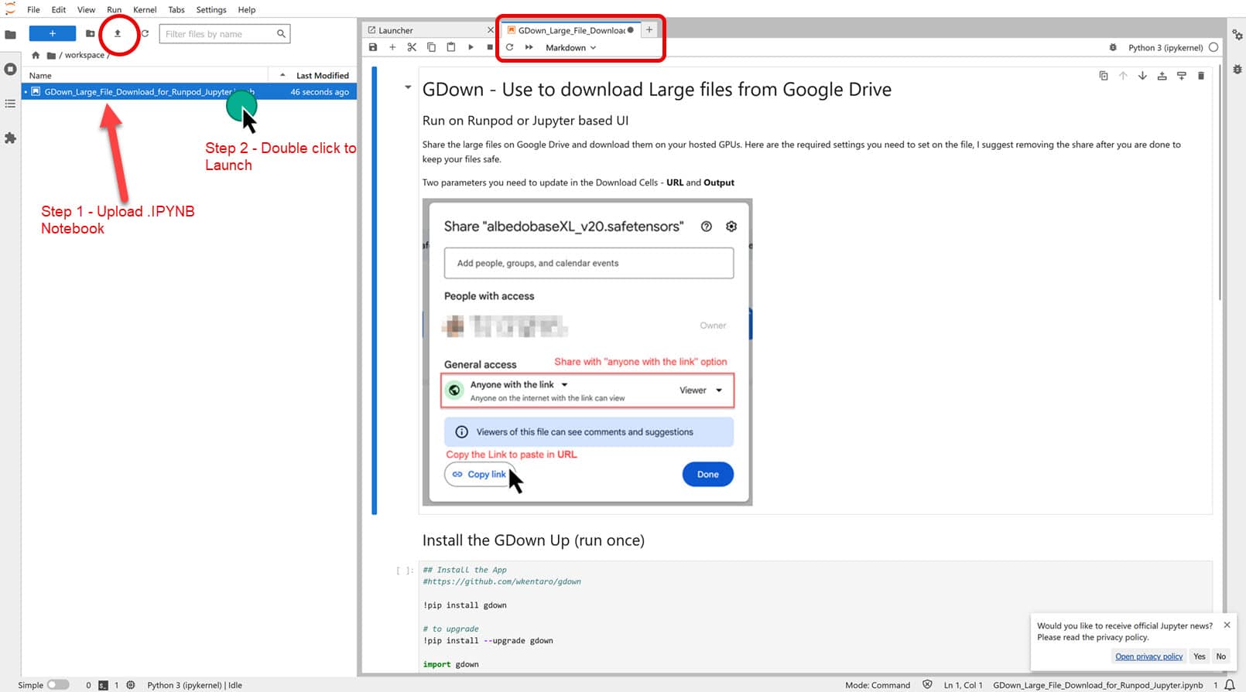Open the Property Inspector right sidebar
Viewport: 1246px width, 692px height.
[x=1237, y=35]
